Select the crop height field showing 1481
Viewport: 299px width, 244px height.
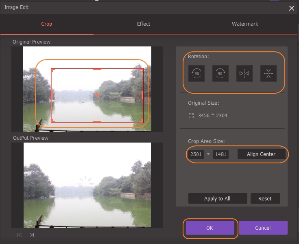click(221, 154)
